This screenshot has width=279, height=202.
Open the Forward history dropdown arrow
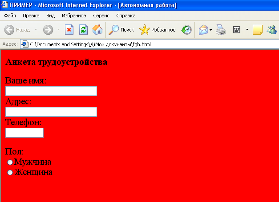(x=58, y=30)
